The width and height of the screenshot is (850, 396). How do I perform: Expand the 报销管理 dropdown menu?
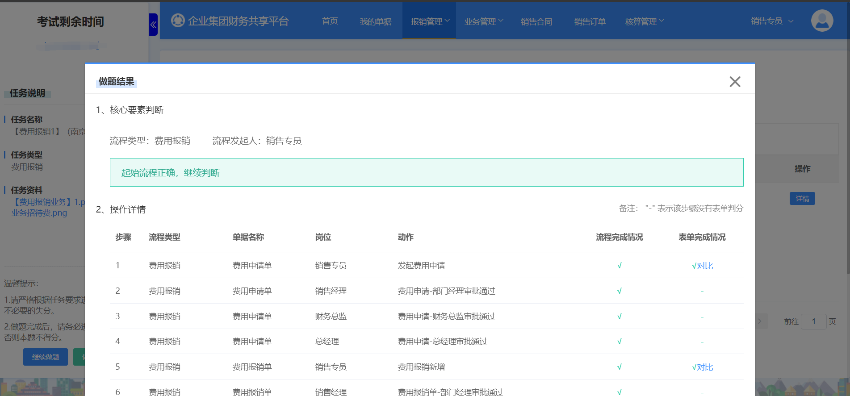[x=430, y=21]
